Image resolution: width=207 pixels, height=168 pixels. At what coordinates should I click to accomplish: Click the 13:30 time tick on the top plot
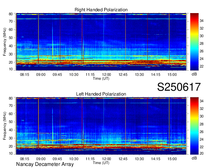click(x=139, y=75)
